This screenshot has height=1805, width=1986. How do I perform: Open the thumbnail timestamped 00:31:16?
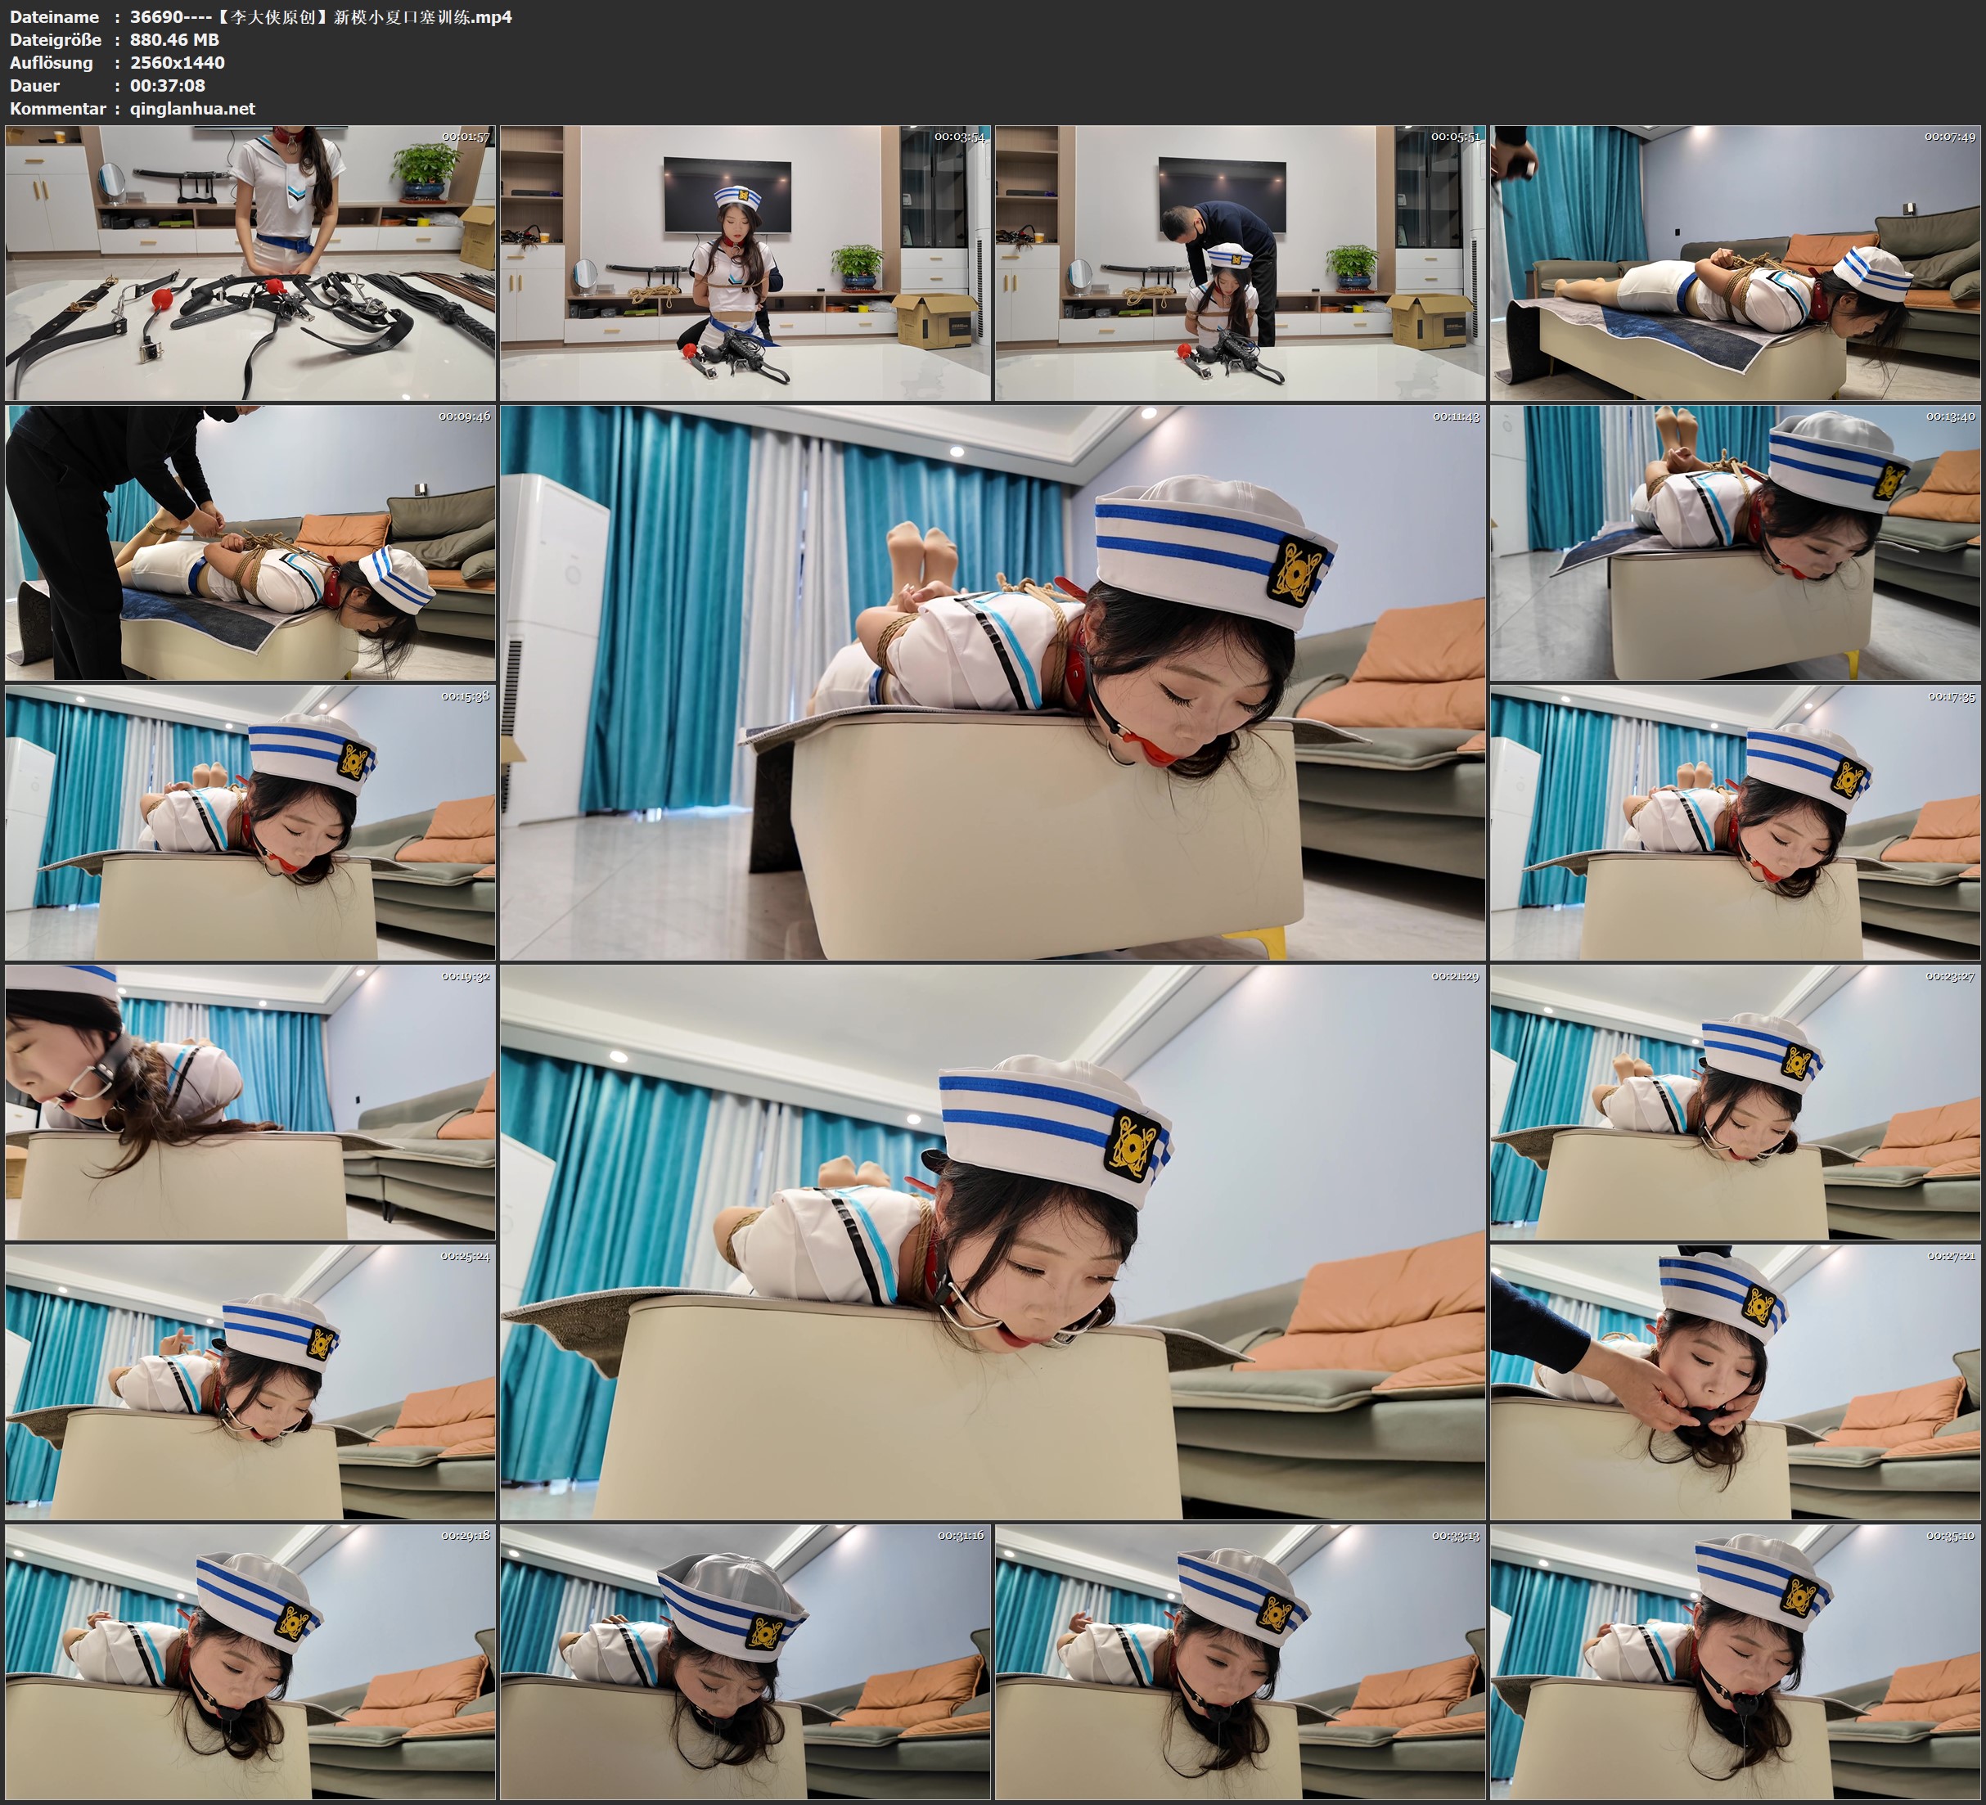click(x=745, y=1661)
